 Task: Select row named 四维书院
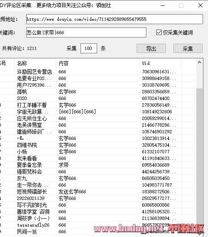pos(98,145)
